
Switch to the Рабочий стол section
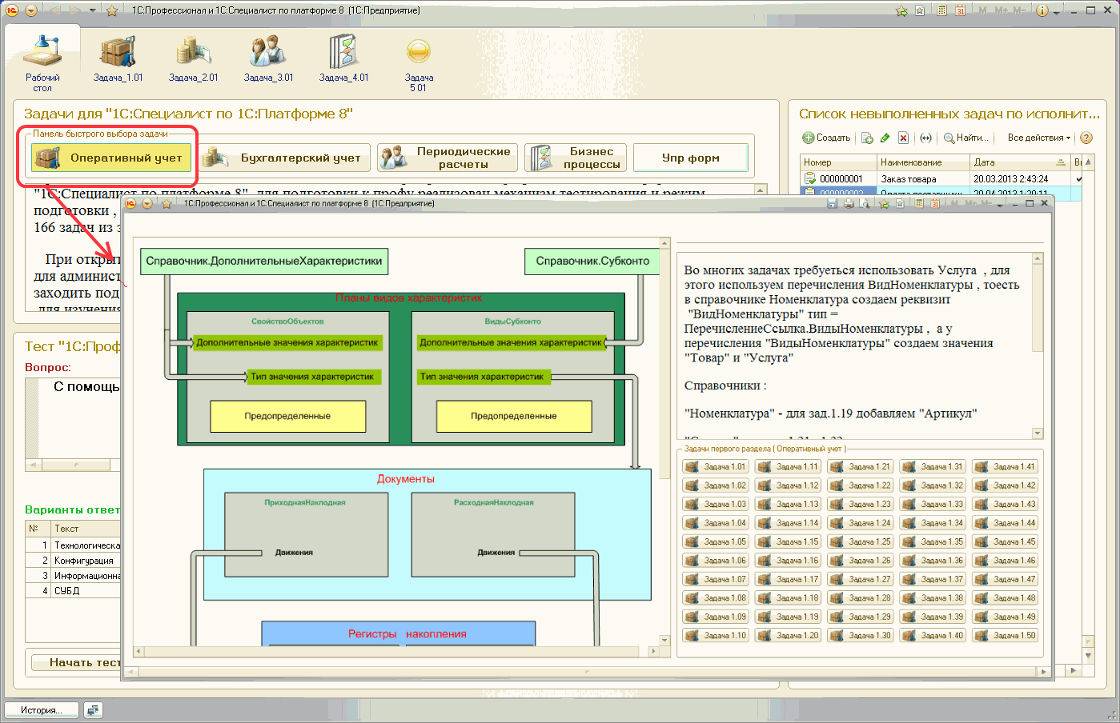click(x=42, y=62)
